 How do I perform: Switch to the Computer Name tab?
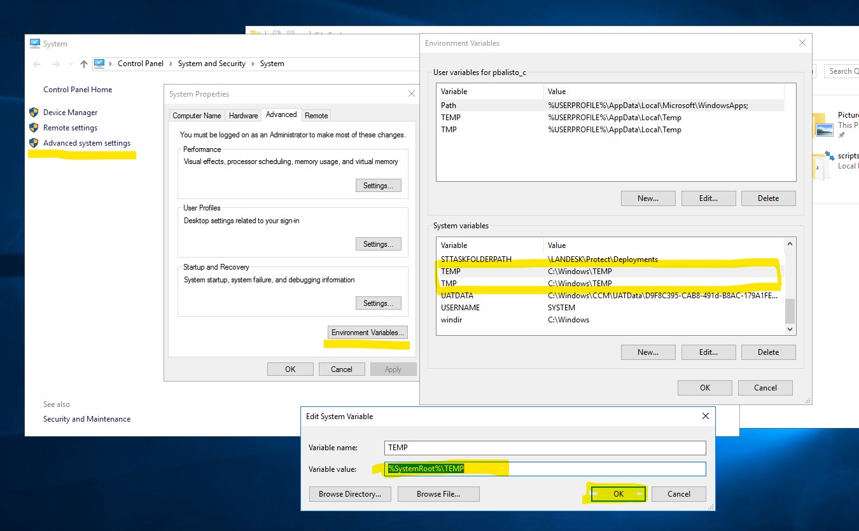tap(197, 116)
